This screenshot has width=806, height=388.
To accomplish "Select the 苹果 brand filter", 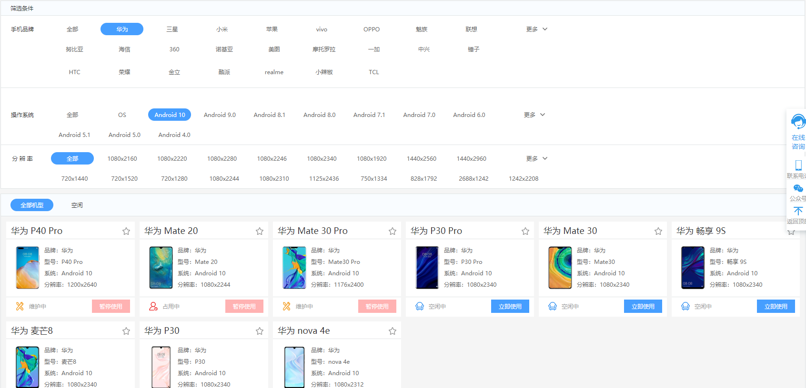I will [272, 29].
